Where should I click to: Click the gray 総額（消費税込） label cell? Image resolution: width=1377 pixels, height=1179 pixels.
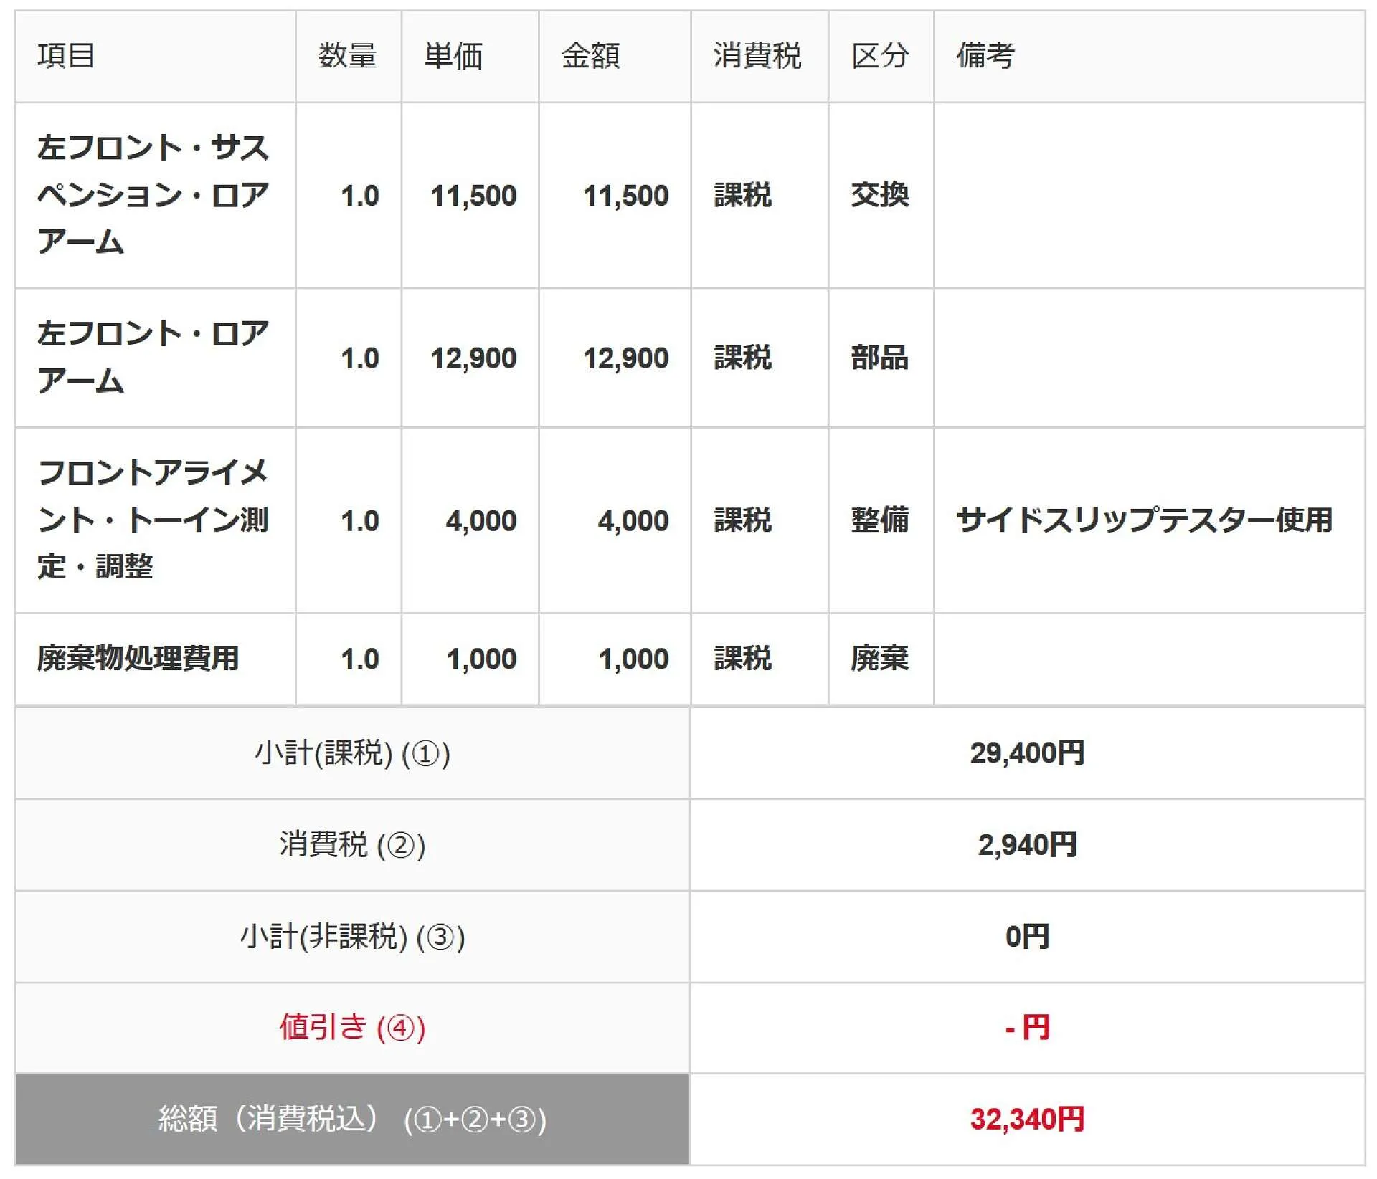tap(352, 1119)
